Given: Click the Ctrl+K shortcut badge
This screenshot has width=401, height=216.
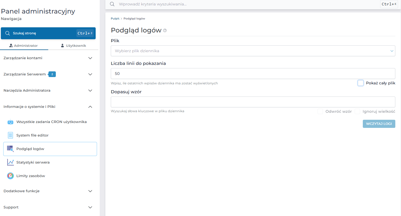Looking at the screenshot, I should coord(389,4).
